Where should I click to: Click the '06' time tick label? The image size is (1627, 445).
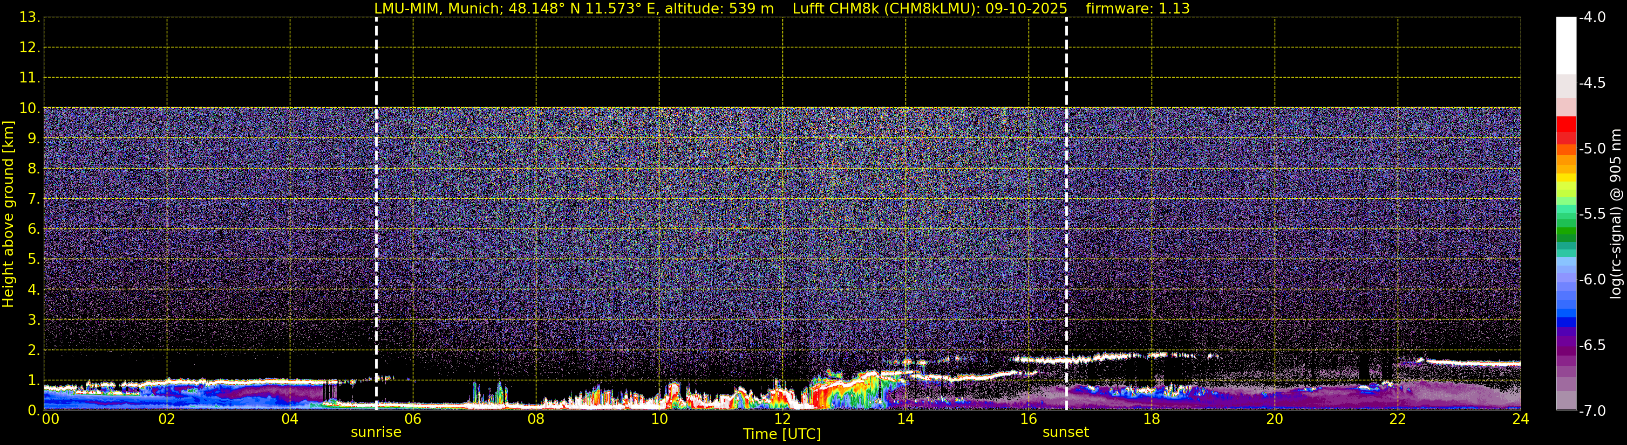(413, 419)
